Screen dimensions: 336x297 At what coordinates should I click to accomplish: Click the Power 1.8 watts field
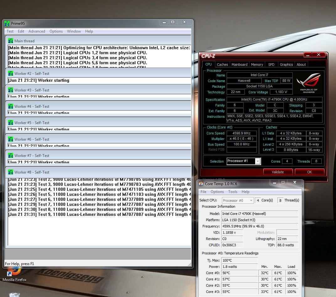point(239,267)
